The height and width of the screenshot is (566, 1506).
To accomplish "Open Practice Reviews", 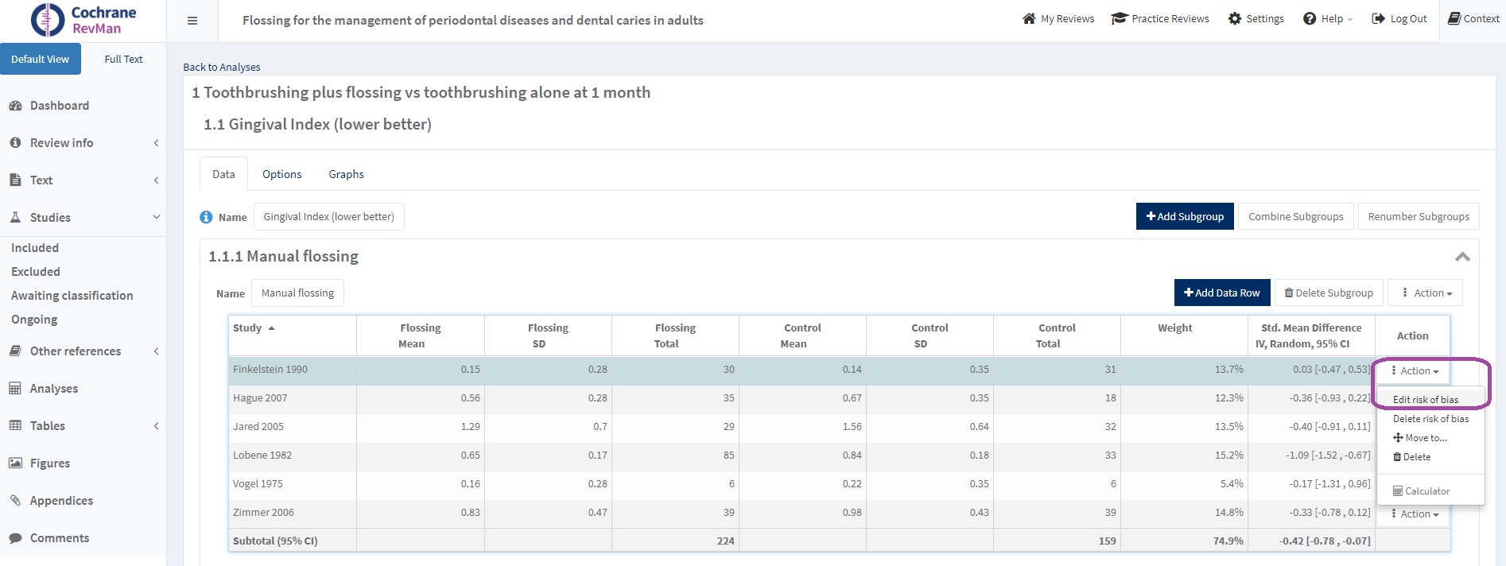I will tap(1160, 19).
